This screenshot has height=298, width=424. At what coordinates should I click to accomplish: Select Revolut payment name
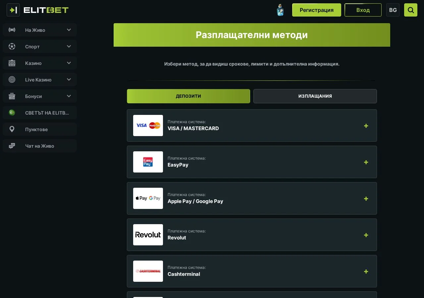(x=177, y=238)
